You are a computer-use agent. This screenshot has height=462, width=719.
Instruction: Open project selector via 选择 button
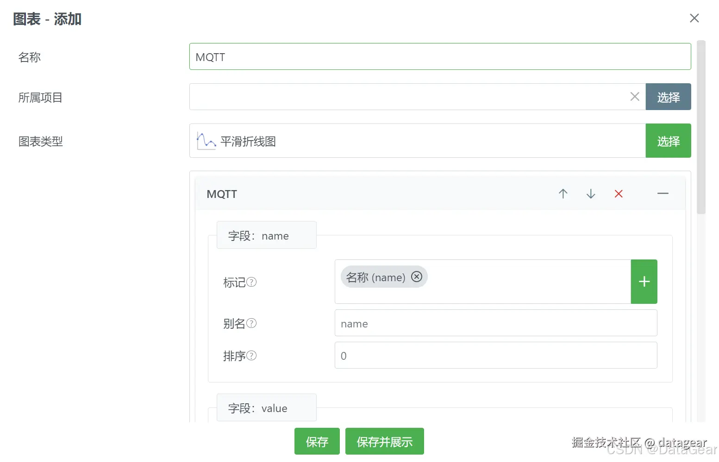click(x=668, y=97)
